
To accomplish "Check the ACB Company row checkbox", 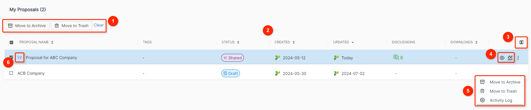I will click(x=11, y=73).
